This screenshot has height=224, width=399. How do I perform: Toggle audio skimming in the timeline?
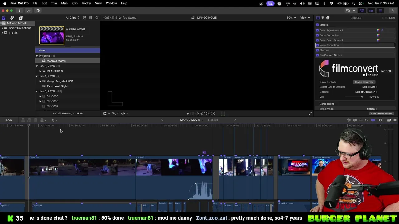[x=361, y=120]
